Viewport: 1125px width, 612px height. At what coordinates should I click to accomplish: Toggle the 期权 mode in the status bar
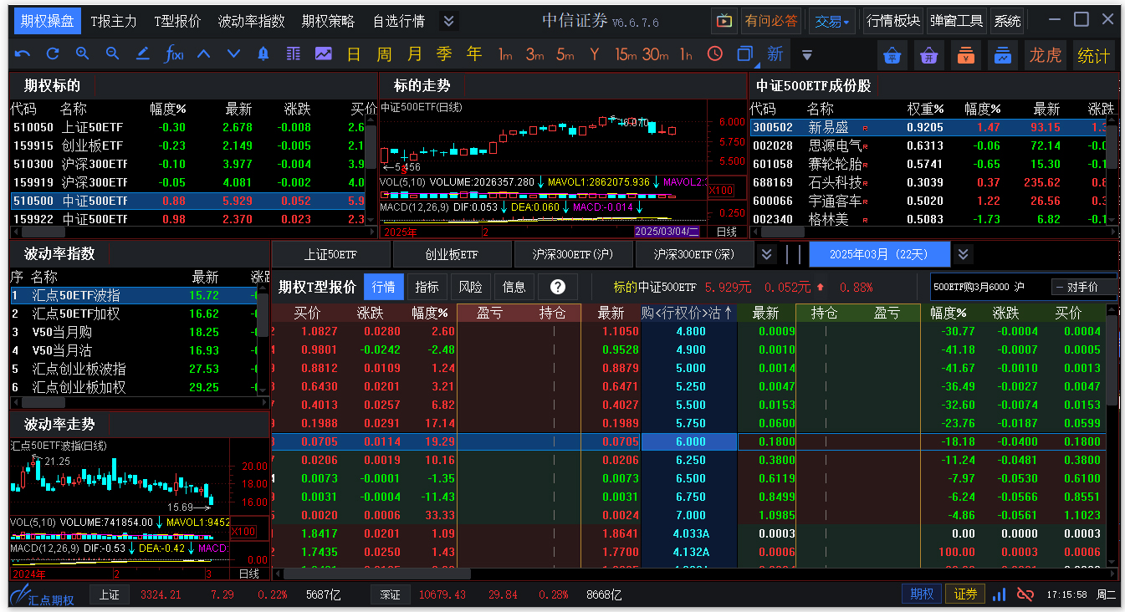click(x=921, y=594)
